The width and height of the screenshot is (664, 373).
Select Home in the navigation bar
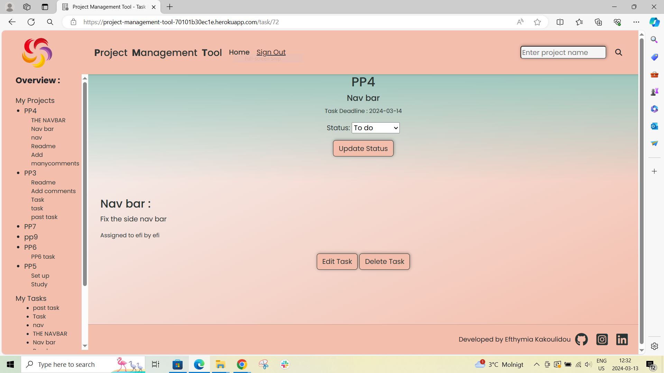tap(239, 52)
